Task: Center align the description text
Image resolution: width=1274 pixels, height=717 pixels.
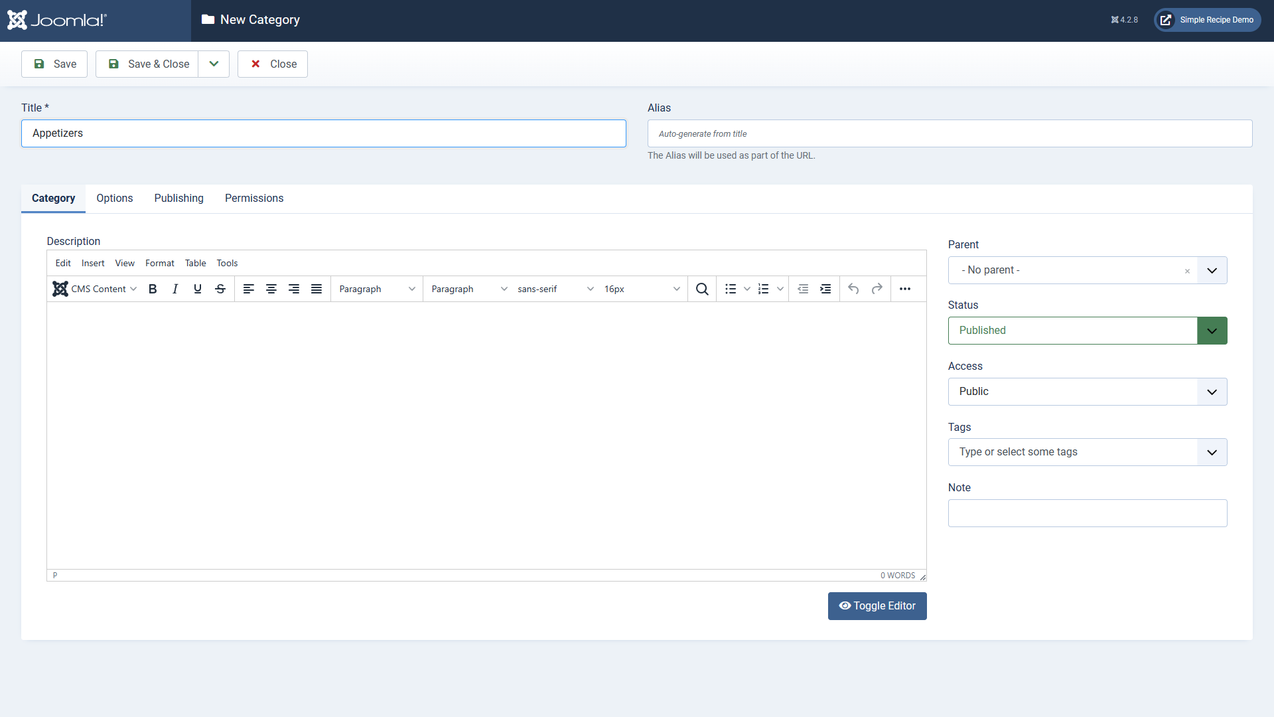Action: click(271, 289)
